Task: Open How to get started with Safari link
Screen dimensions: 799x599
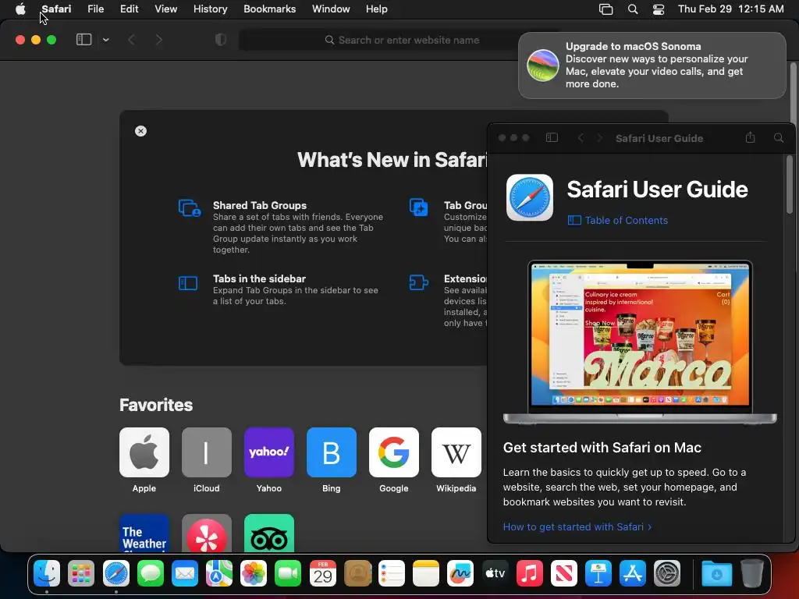Action: pyautogui.click(x=577, y=526)
